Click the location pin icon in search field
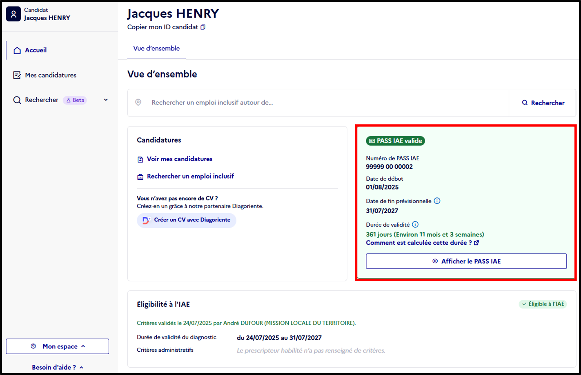This screenshot has width=581, height=375. [x=138, y=103]
